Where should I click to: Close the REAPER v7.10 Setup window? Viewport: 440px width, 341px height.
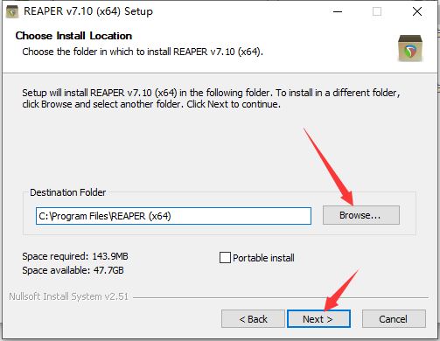point(417,11)
